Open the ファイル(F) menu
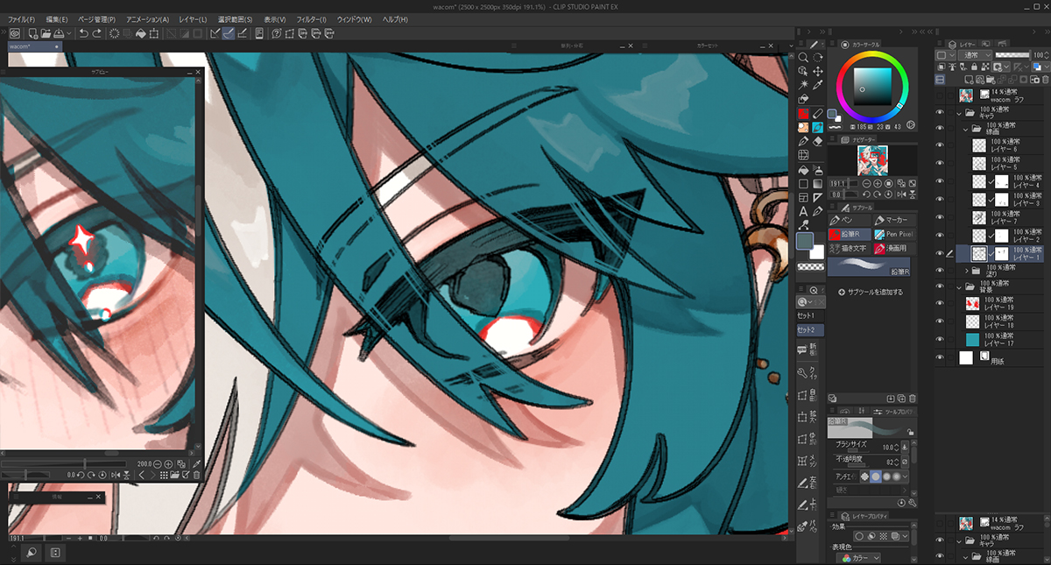 (x=21, y=19)
